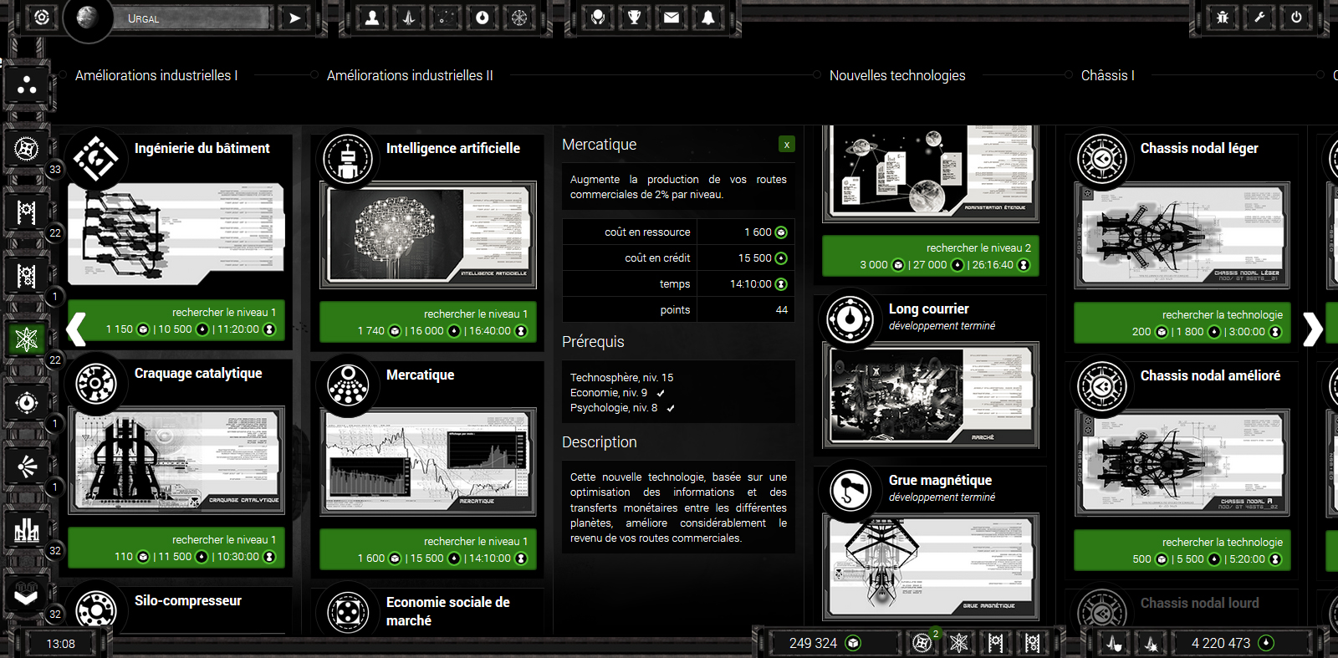Go to next planet with arrow button
This screenshot has width=1338, height=658.
point(294,18)
